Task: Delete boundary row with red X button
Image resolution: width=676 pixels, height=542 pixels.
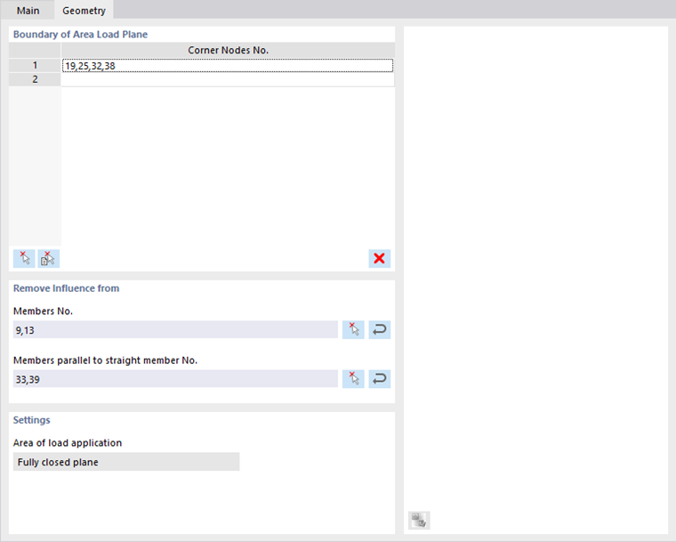Action: (380, 258)
